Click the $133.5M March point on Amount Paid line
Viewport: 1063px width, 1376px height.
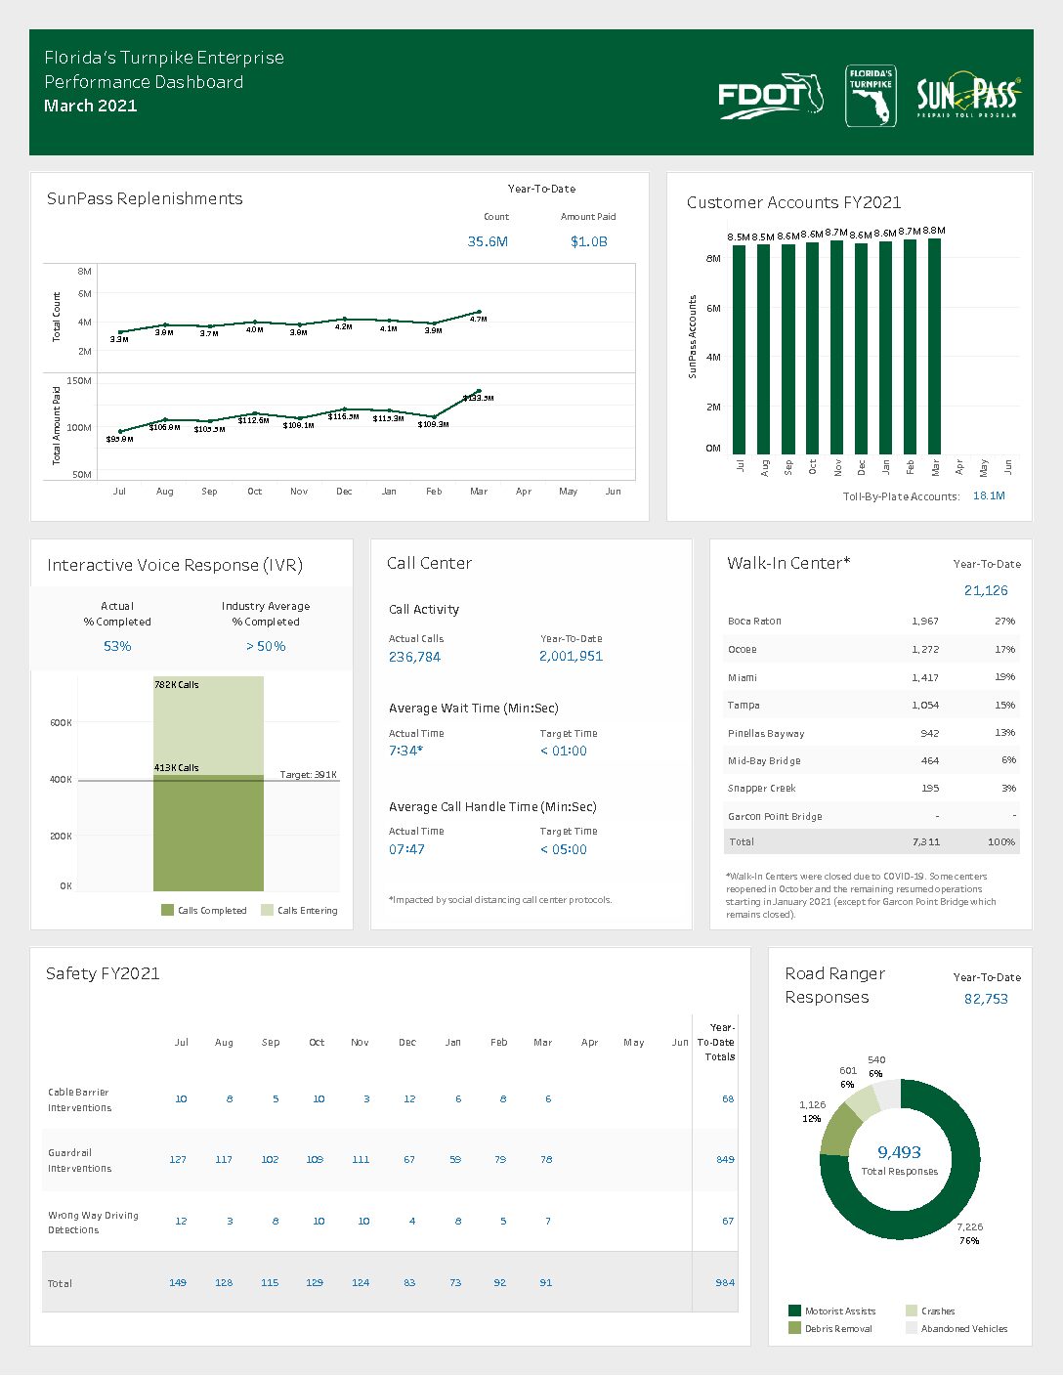tap(479, 391)
